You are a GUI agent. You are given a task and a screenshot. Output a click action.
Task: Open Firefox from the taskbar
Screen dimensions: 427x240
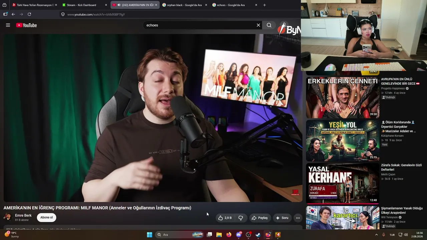pyautogui.click(x=229, y=235)
